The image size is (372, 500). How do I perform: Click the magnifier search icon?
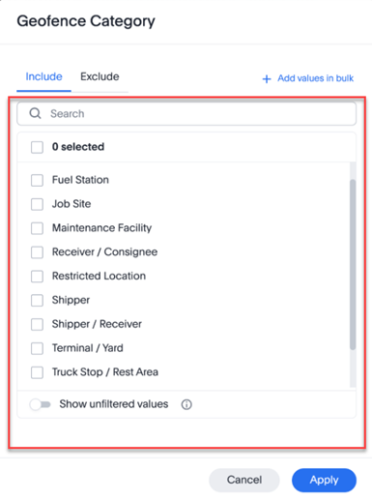click(x=35, y=113)
